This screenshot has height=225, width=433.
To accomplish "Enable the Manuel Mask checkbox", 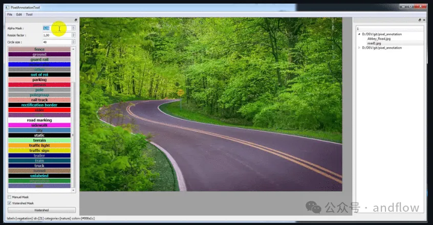I will (x=10, y=197).
